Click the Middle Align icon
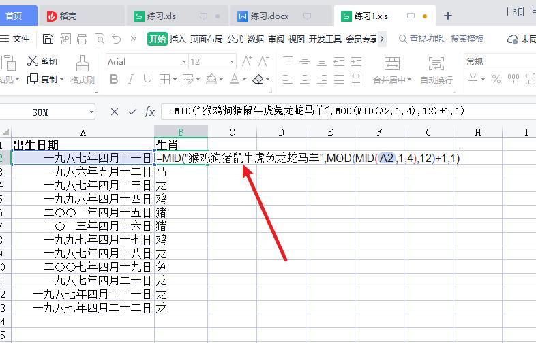Viewport: 536px width, 343px height. coord(305,61)
